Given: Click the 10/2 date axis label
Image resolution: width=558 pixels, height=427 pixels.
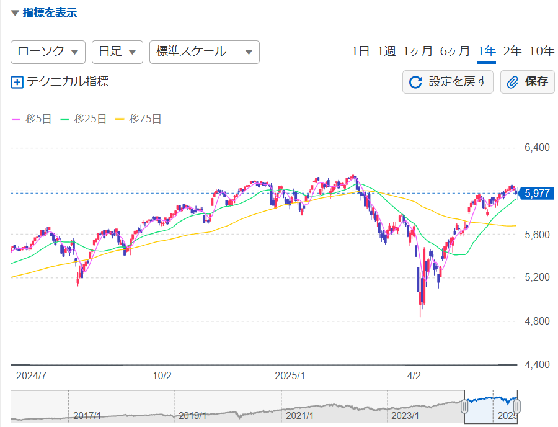Looking at the screenshot, I should click(162, 376).
